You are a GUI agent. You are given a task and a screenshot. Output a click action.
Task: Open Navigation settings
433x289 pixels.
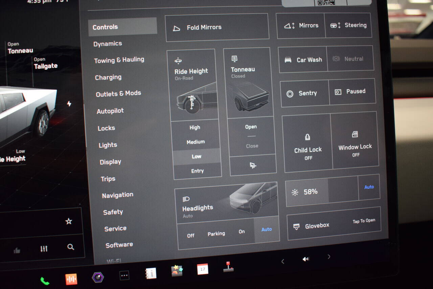tap(117, 195)
